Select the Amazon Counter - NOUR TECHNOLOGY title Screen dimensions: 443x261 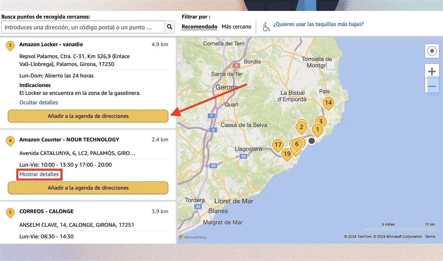69,139
